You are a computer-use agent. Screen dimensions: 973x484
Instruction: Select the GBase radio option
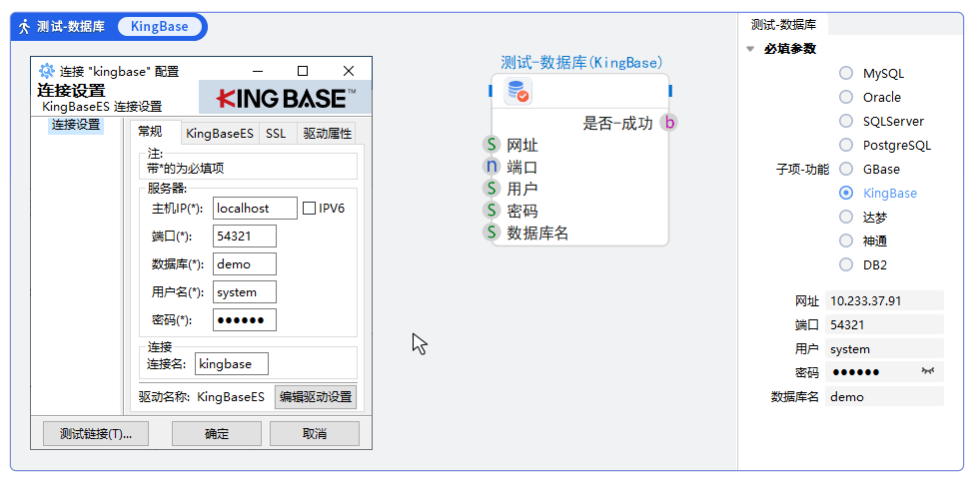[846, 169]
